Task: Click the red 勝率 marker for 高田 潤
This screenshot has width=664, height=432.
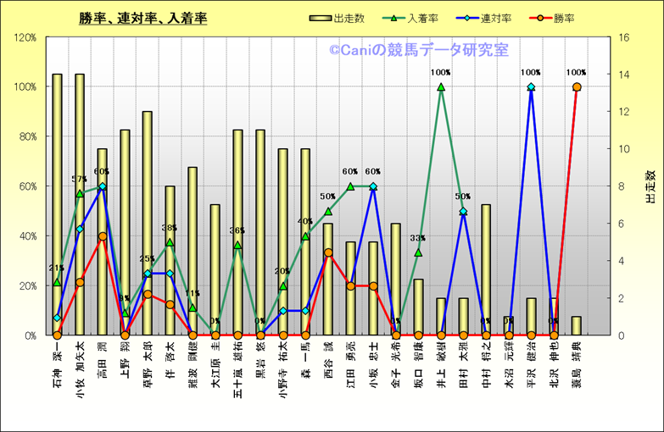Action: (103, 236)
